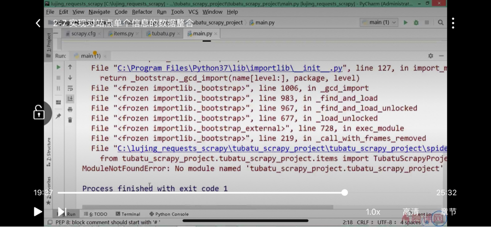Screen dimensions: 491x227
Task: Click the Debug bug icon in toolbar
Action: pyautogui.click(x=416, y=23)
